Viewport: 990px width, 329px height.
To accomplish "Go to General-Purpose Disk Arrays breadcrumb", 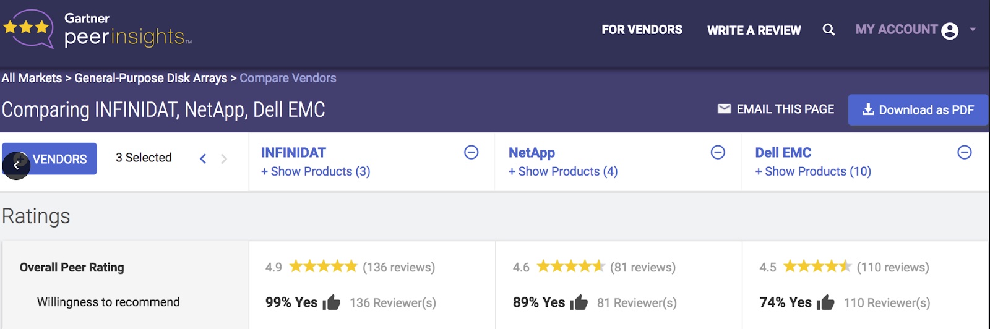I will [151, 78].
